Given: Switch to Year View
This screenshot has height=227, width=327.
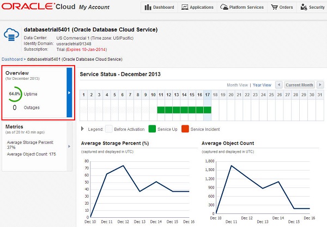Looking at the screenshot, I should (262, 85).
